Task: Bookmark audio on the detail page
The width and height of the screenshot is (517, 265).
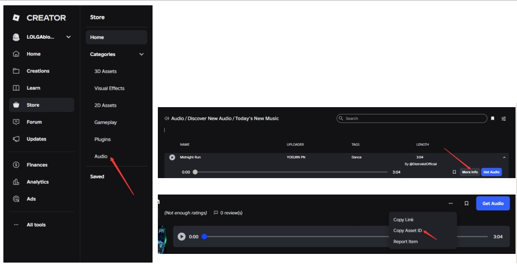Action: coord(466,203)
